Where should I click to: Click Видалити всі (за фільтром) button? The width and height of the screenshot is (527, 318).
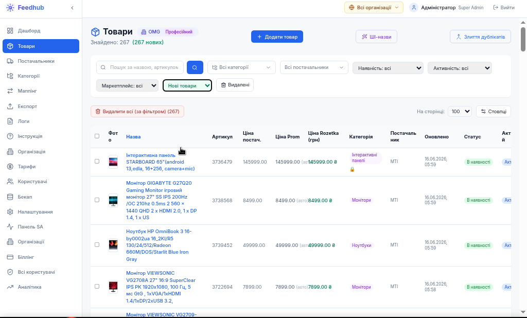coord(137,111)
